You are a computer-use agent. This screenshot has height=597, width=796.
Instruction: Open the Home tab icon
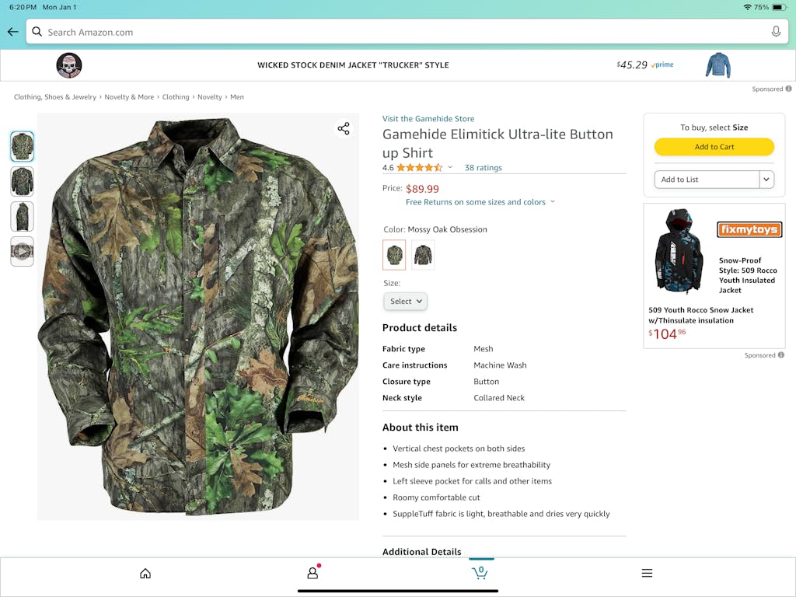145,574
